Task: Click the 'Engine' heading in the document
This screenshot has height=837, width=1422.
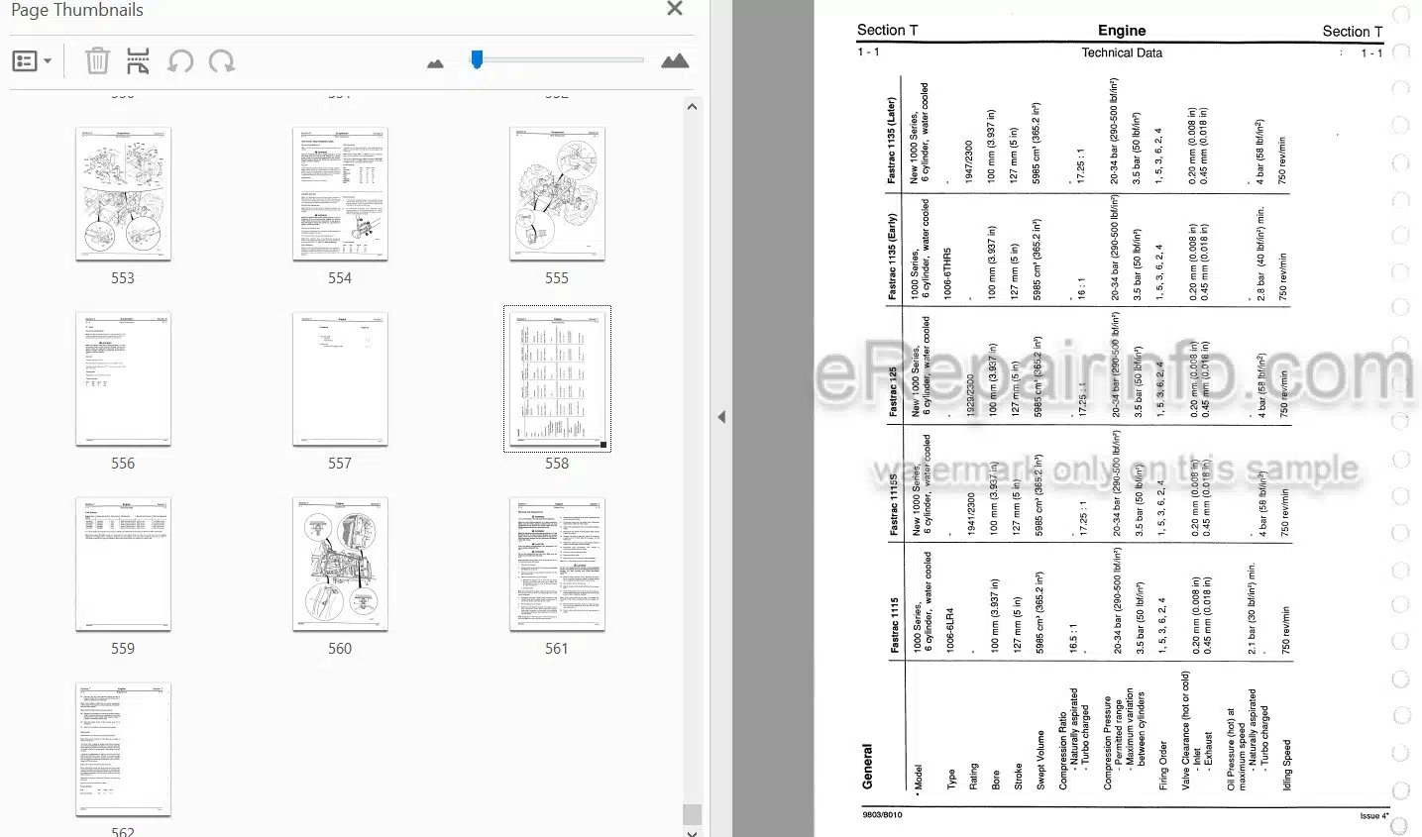Action: [x=1122, y=31]
